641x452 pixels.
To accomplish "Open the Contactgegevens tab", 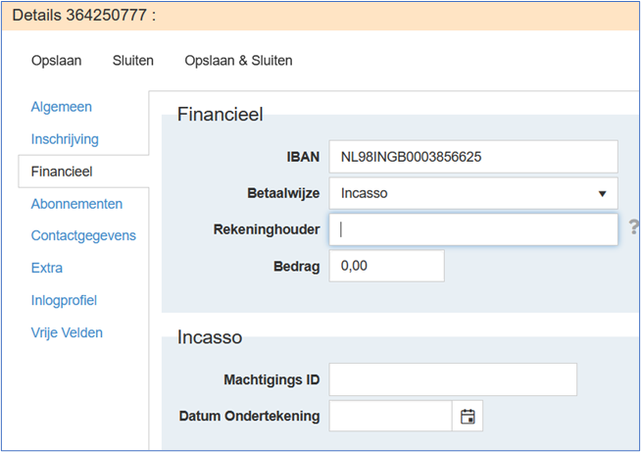I will [83, 235].
